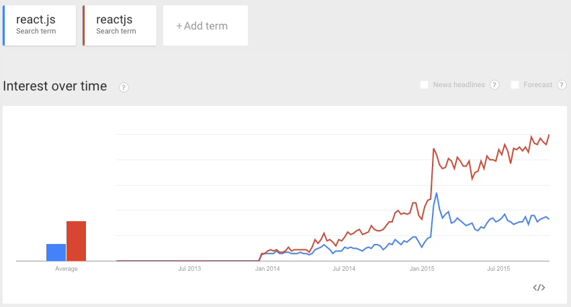Click the + Add term box
This screenshot has height=307, width=571.
pos(205,26)
